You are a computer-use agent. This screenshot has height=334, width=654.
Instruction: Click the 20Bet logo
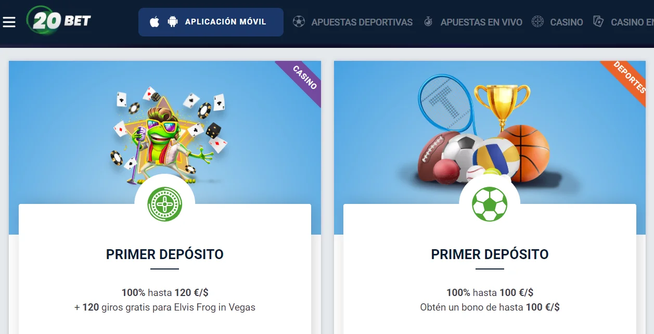[x=59, y=21]
